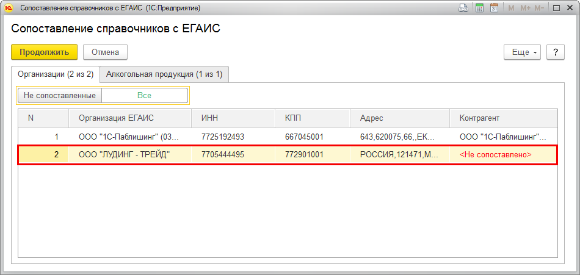580x275 pixels.
Task: Maximize the window
Action: pos(556,8)
